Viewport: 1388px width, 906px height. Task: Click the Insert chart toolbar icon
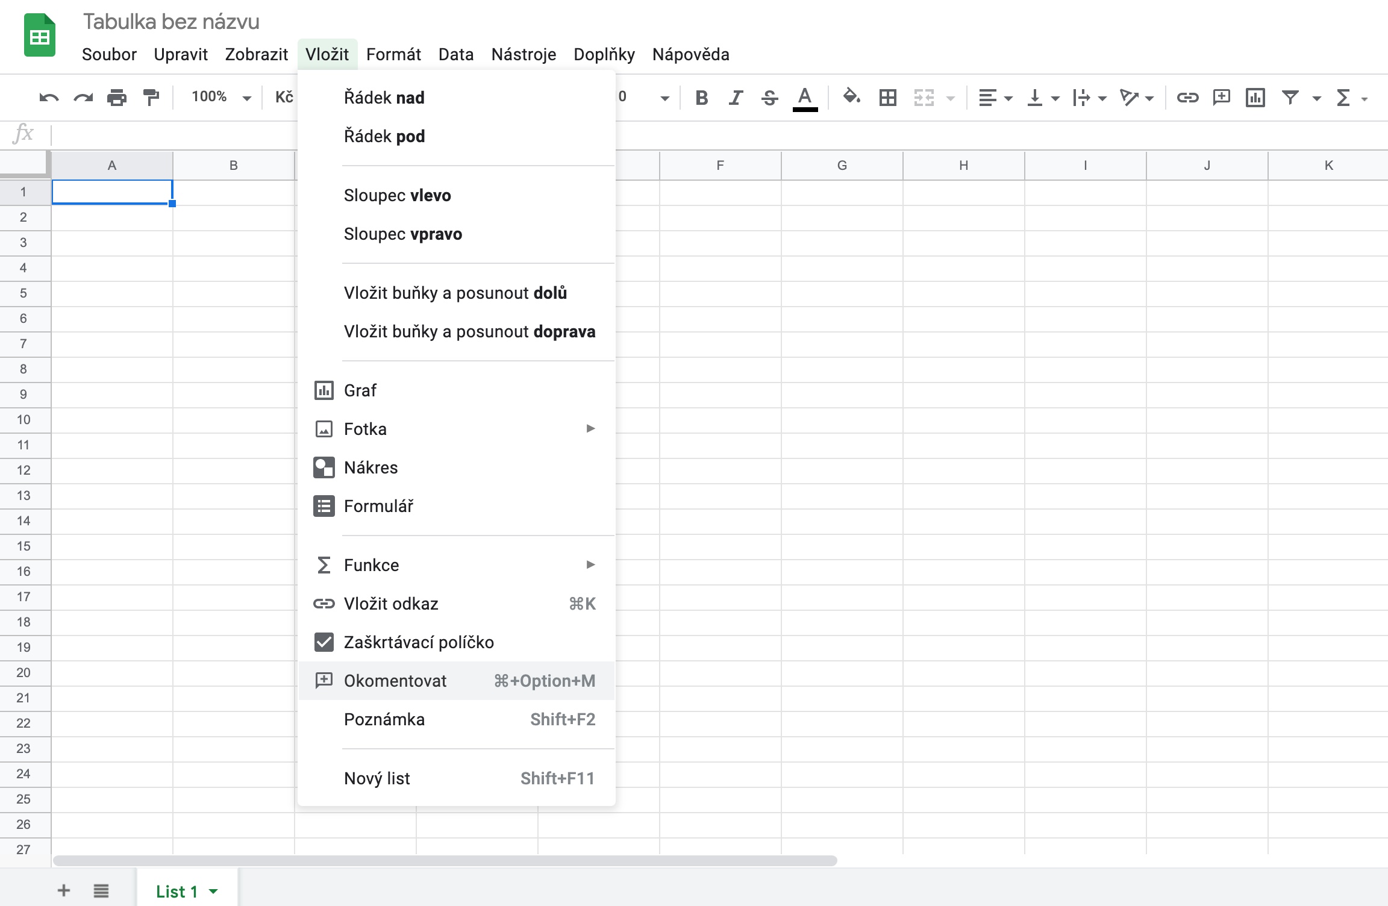pyautogui.click(x=1255, y=98)
